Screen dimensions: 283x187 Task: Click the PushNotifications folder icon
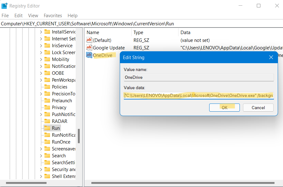tap(47, 114)
